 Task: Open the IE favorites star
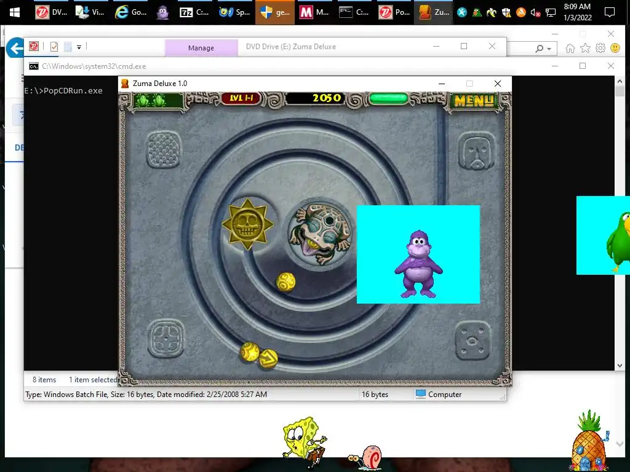coord(586,49)
